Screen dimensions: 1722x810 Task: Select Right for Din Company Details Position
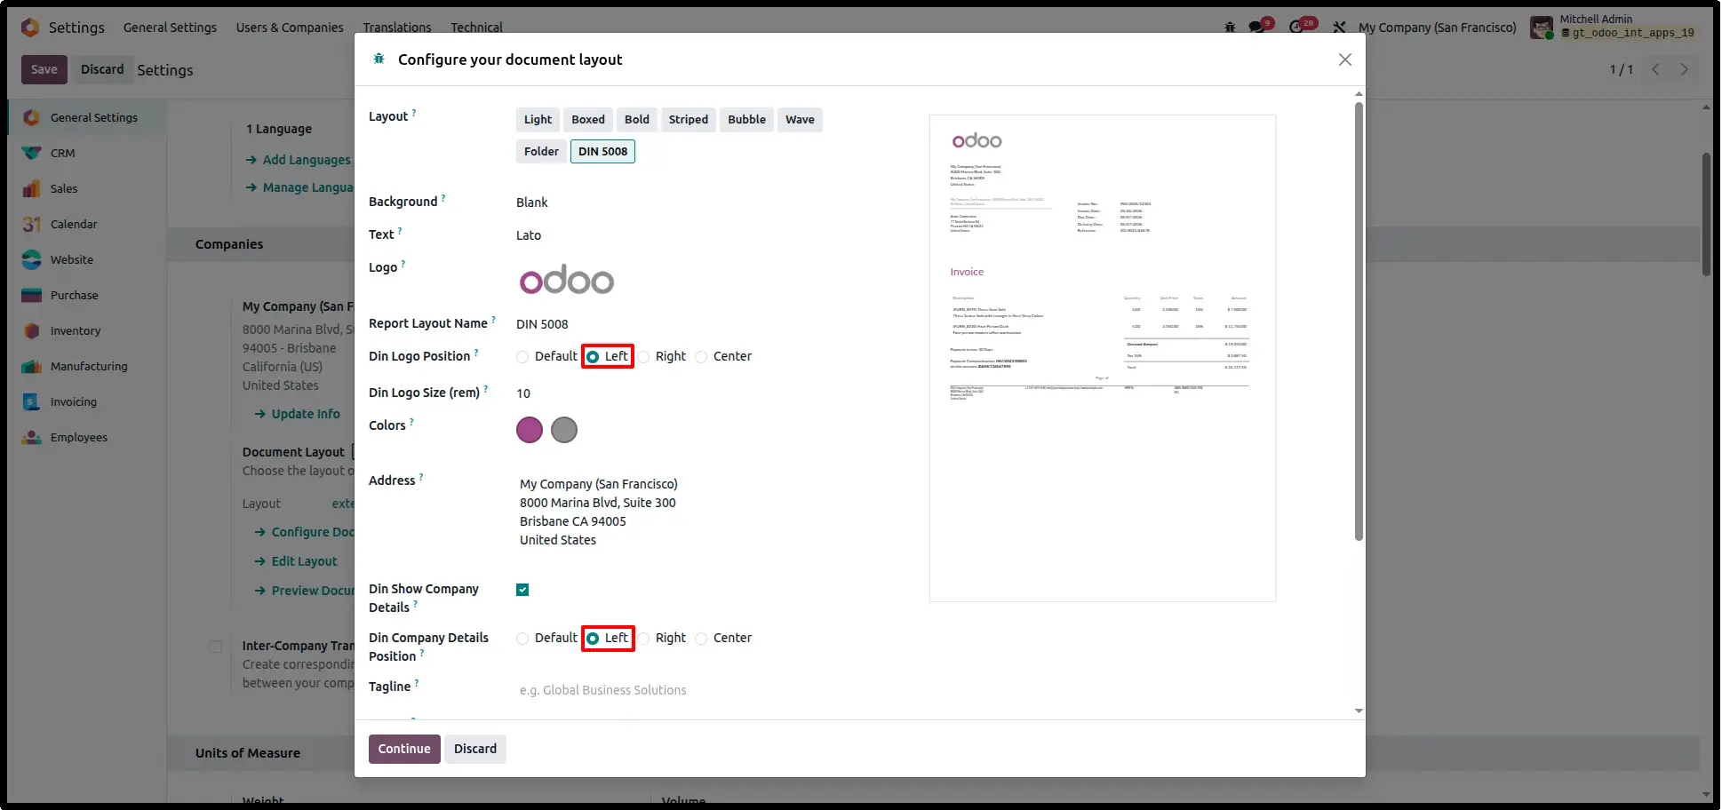coord(643,639)
